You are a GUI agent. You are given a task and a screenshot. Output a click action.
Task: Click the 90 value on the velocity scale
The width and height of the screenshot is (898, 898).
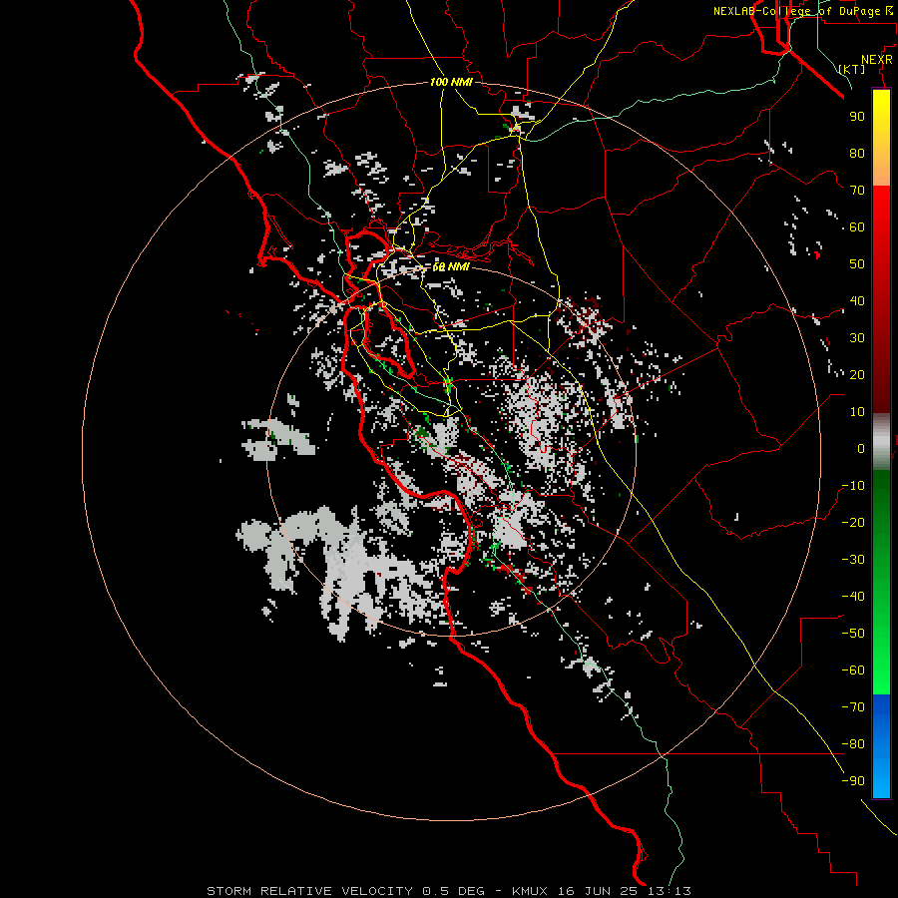coord(857,117)
